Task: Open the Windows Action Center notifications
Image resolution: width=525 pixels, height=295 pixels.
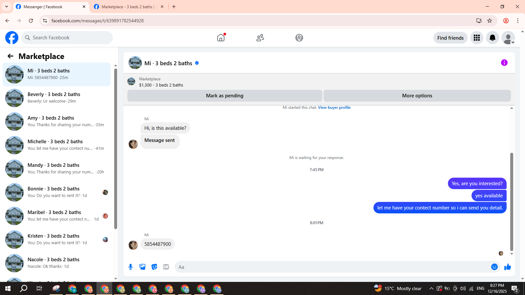Action: (x=515, y=289)
